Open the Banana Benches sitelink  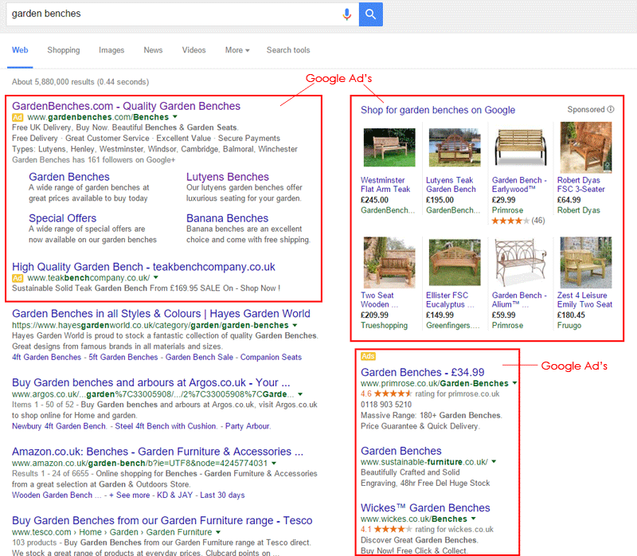pyautogui.click(x=227, y=218)
